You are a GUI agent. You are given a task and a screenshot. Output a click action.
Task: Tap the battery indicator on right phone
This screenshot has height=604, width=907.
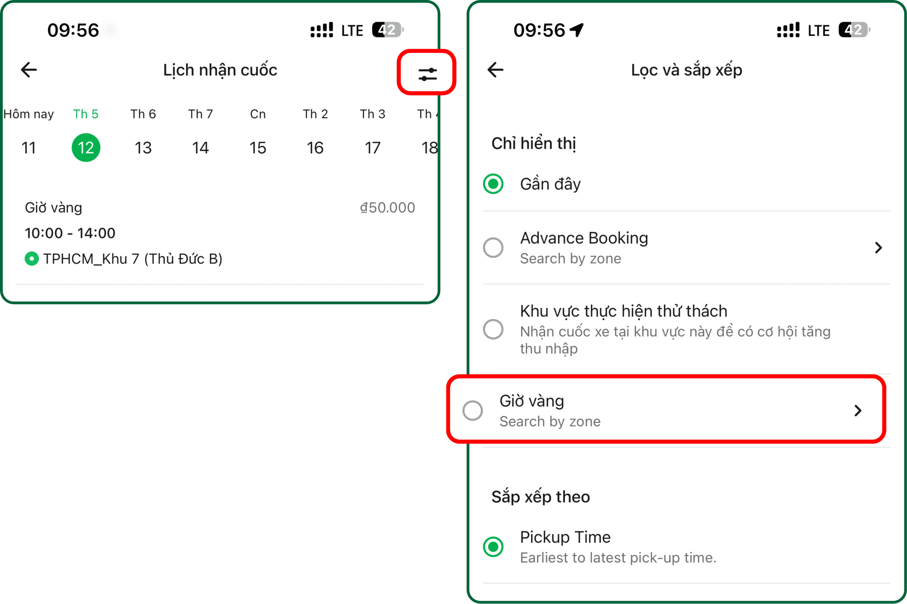coord(855,30)
